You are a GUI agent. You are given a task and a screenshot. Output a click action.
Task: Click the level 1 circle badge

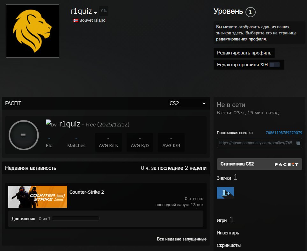[x=251, y=12]
